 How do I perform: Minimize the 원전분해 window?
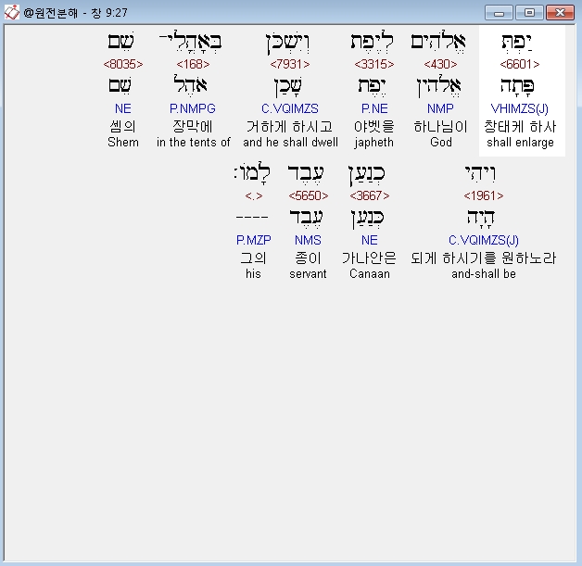point(499,13)
